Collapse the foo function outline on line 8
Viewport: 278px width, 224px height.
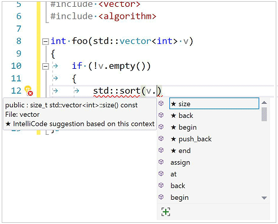pos(45,41)
